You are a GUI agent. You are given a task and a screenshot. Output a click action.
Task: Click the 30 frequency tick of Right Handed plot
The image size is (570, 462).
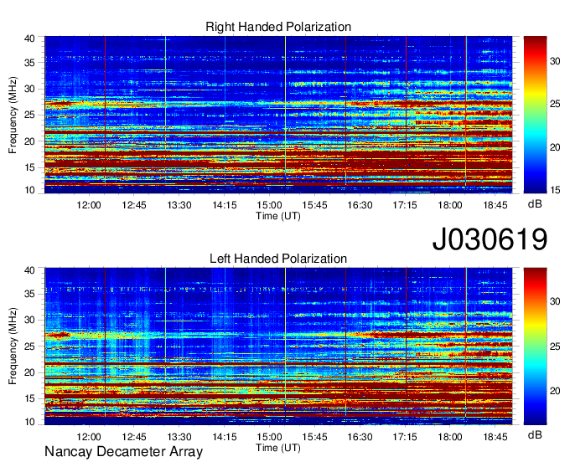[x=29, y=89]
